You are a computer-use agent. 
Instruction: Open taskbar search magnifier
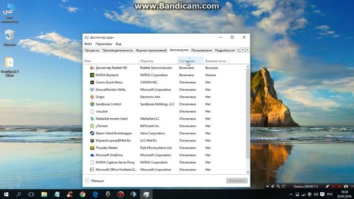click(x=19, y=194)
